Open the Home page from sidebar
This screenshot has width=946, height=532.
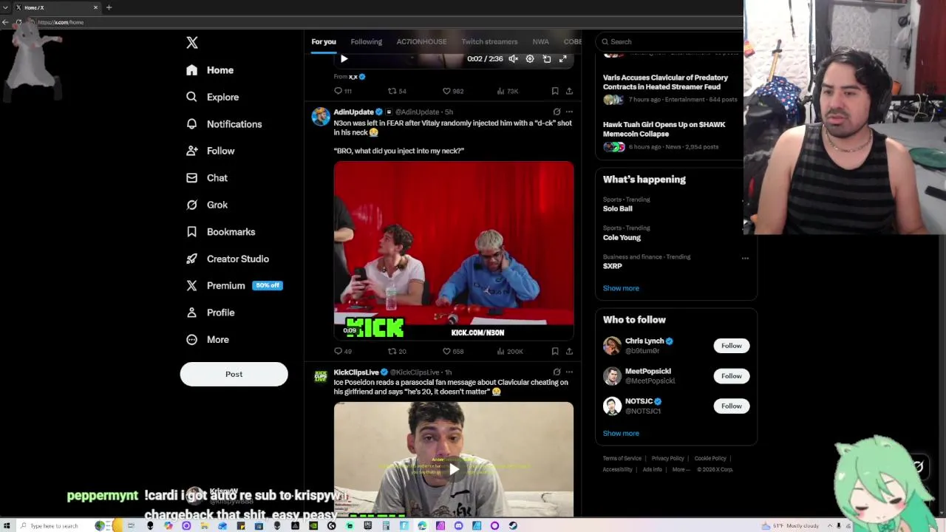point(211,70)
